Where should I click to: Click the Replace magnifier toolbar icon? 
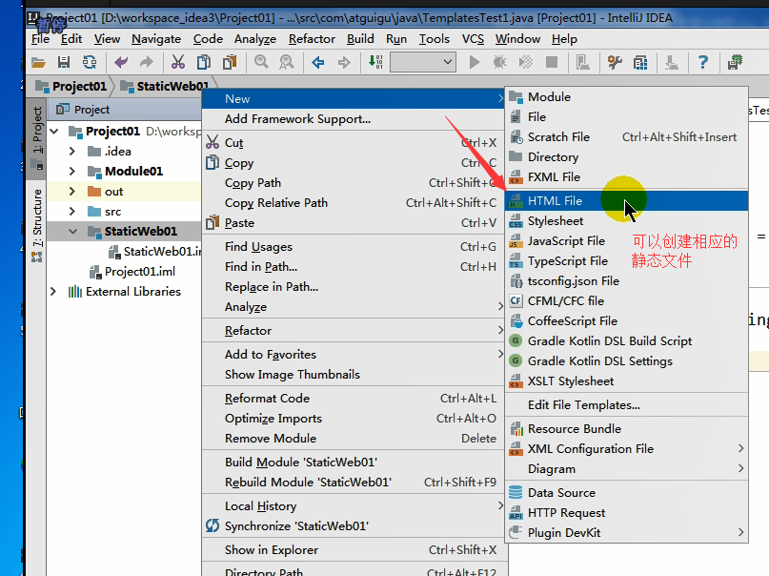click(x=287, y=62)
